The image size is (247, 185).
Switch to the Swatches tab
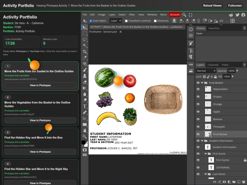(x=214, y=28)
